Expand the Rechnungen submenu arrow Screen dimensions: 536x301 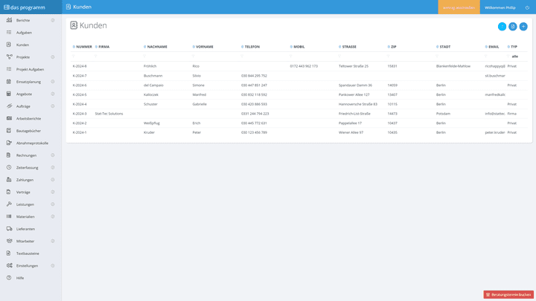(53, 155)
